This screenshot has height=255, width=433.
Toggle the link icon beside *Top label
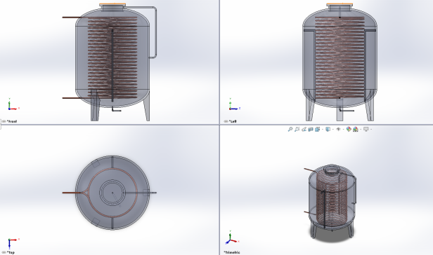tap(4, 252)
